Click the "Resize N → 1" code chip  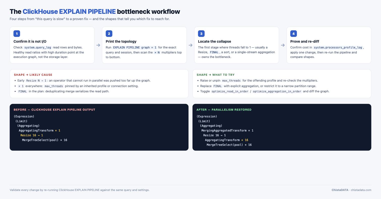point(36,81)
